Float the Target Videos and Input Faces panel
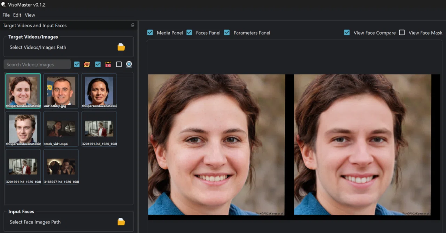 click(x=132, y=25)
